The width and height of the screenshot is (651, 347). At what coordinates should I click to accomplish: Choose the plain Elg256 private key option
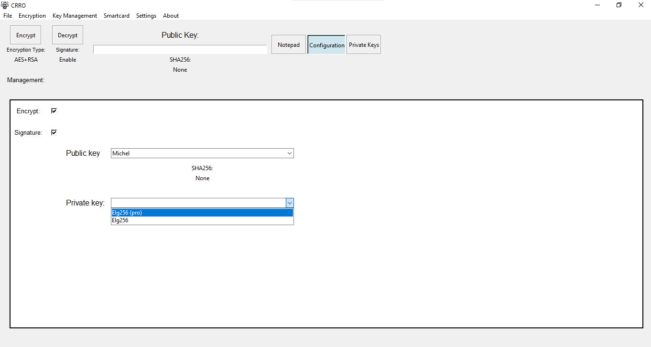pyautogui.click(x=202, y=220)
